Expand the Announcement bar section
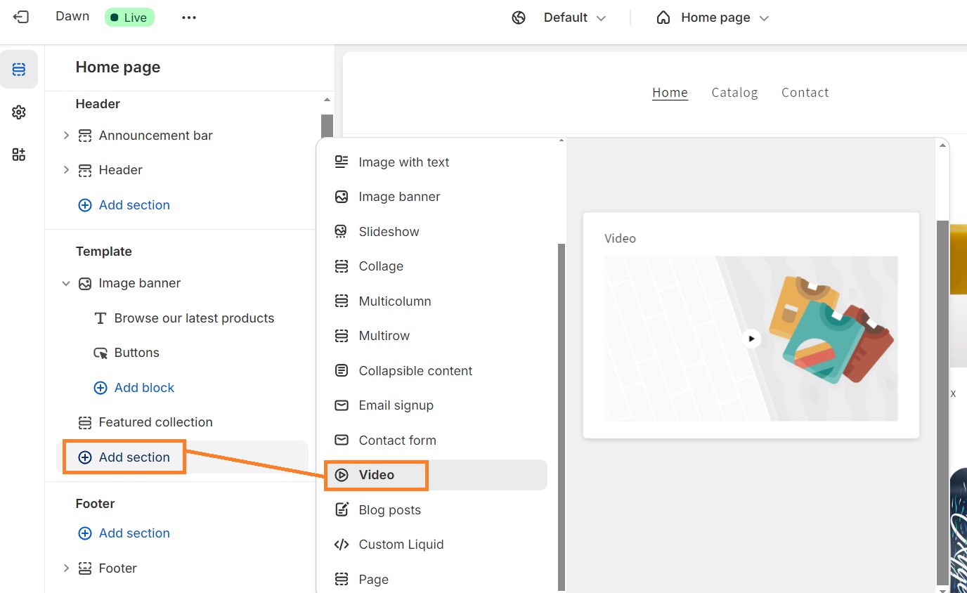Image resolution: width=967 pixels, height=593 pixels. point(65,135)
